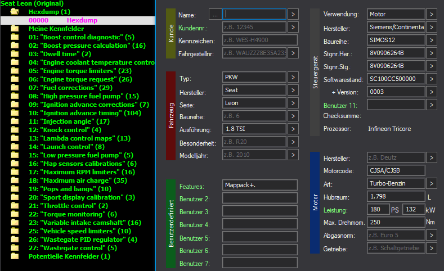Open the arrow list for Modelljahr
Image resolution: width=444 pixels, height=271 pixels.
[293, 155]
